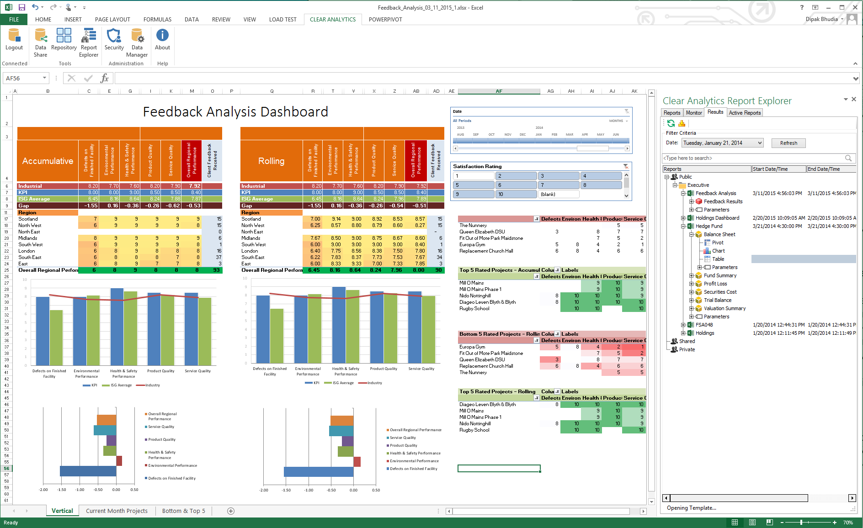The height and width of the screenshot is (528, 863).
Task: Switch to the Active Reports tab
Action: point(745,112)
